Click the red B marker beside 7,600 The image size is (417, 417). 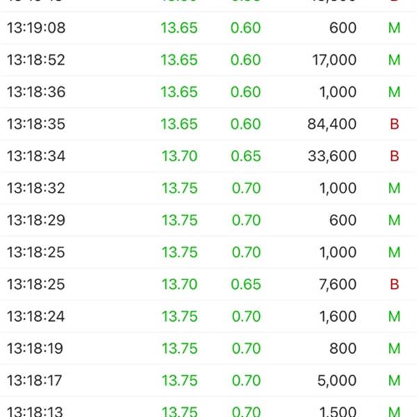(394, 284)
